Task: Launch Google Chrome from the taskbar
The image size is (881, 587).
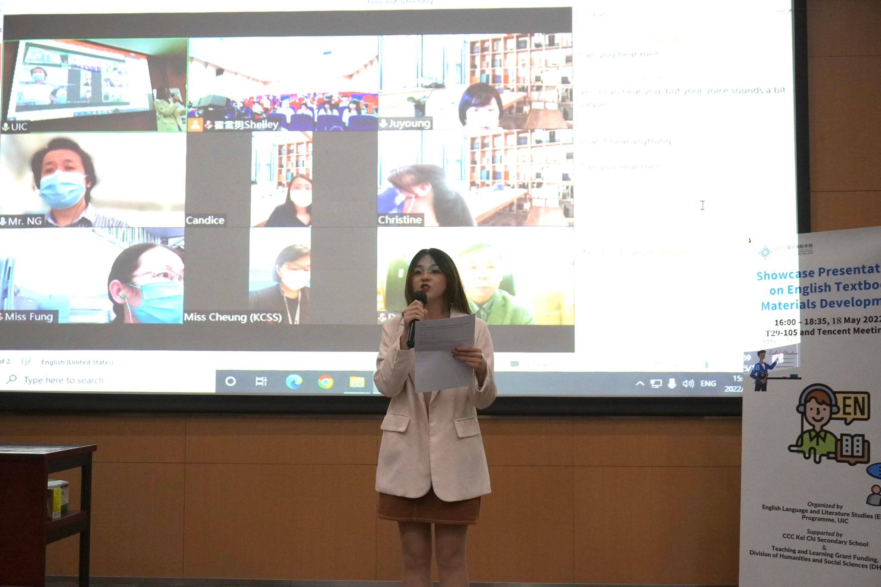Action: 325,381
